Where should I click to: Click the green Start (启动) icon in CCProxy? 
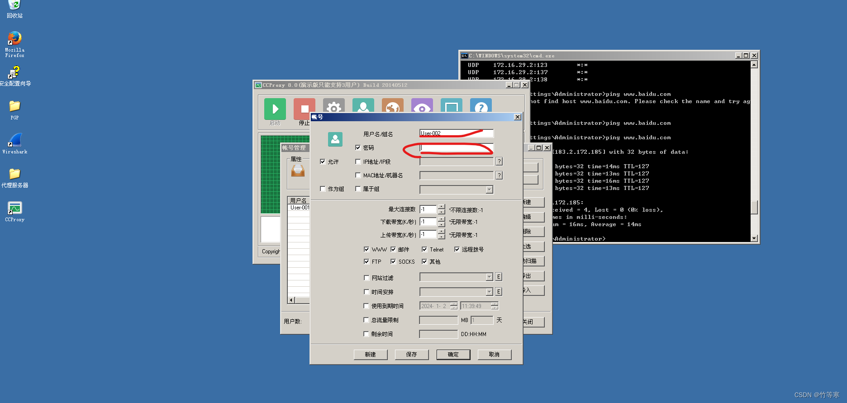pyautogui.click(x=275, y=109)
